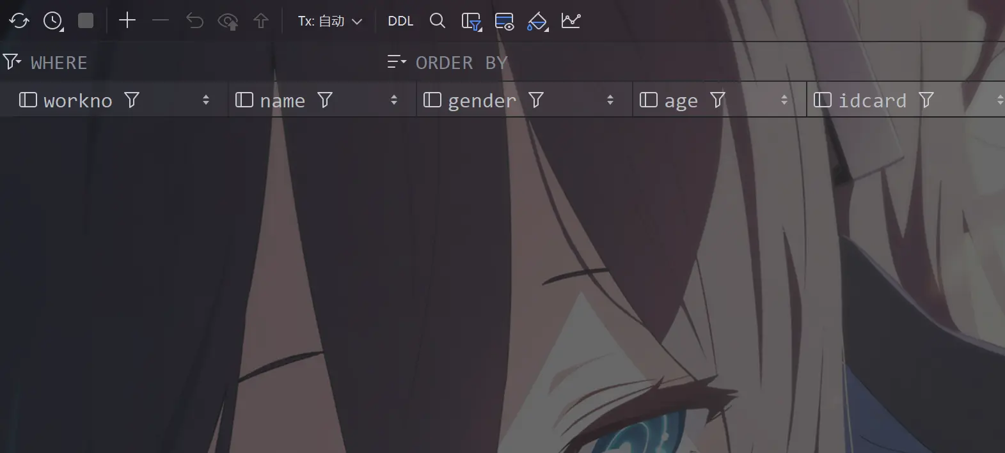Open filter for the workno column
Image resolution: width=1005 pixels, height=453 pixels.
(x=132, y=100)
